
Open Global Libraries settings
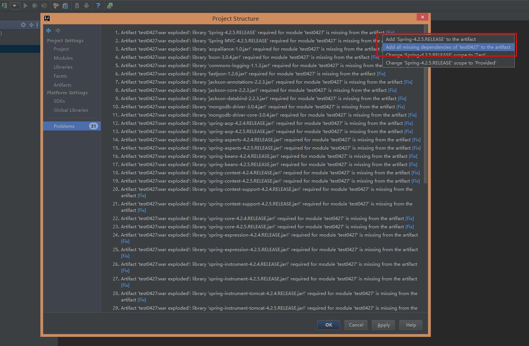[x=71, y=110]
